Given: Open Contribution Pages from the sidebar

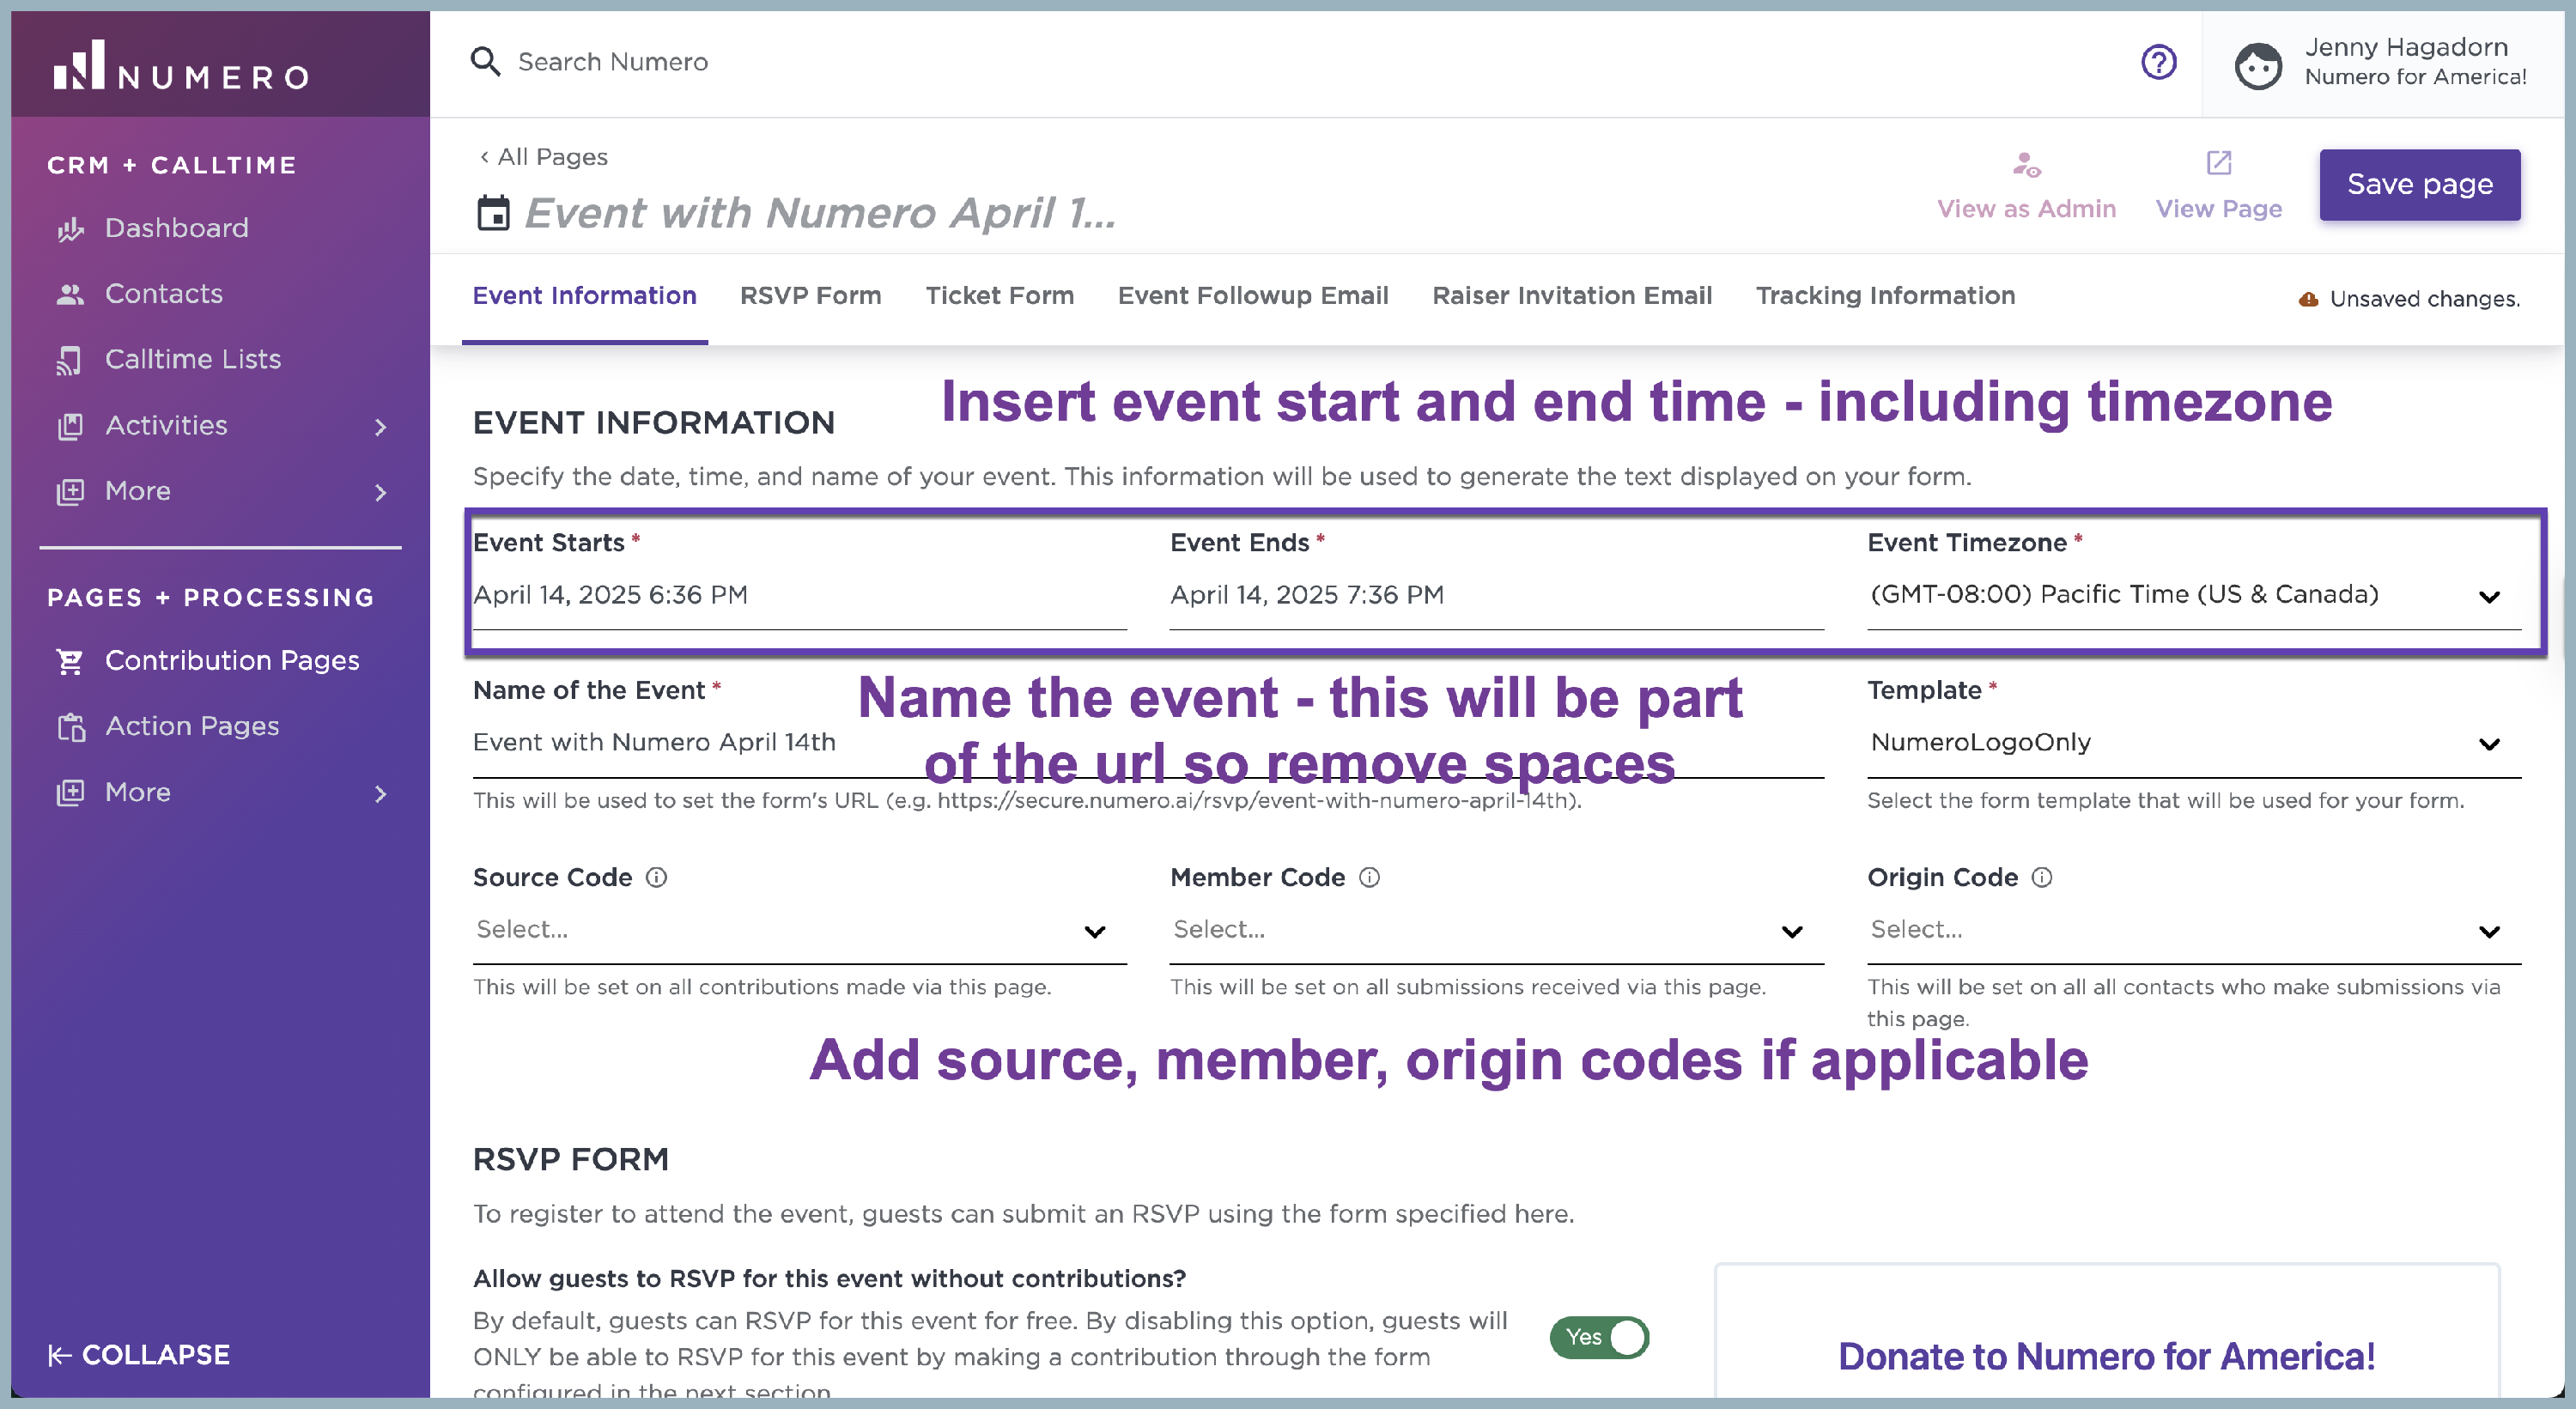Looking at the screenshot, I should [x=232, y=661].
